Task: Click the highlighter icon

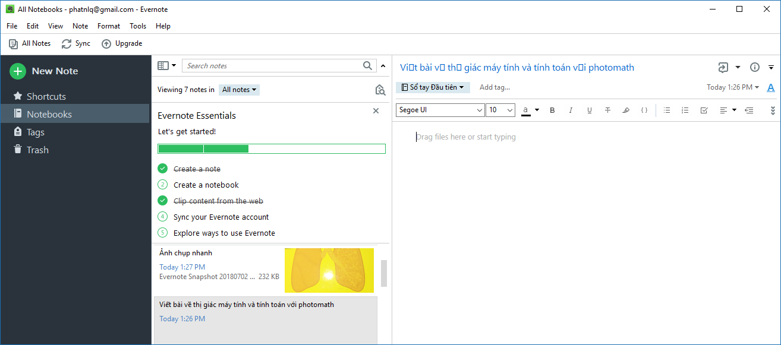Action: 625,110
